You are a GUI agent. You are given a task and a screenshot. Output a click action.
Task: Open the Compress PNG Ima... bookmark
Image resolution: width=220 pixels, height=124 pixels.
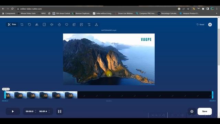pos(146,13)
